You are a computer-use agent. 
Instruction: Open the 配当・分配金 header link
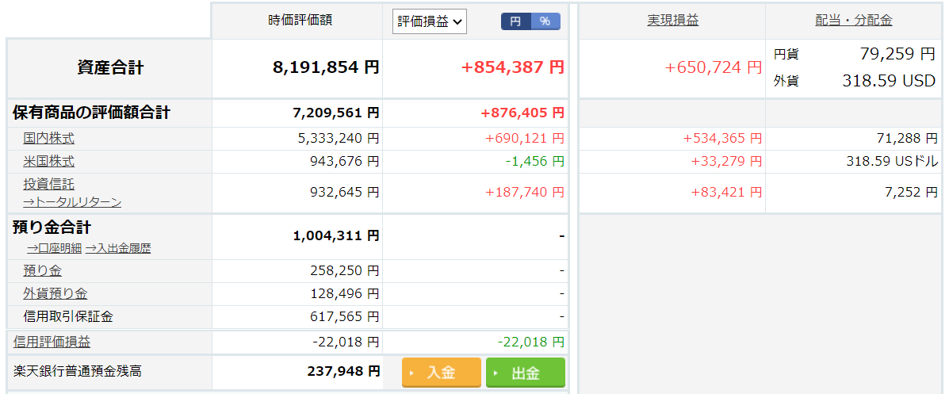pyautogui.click(x=854, y=20)
